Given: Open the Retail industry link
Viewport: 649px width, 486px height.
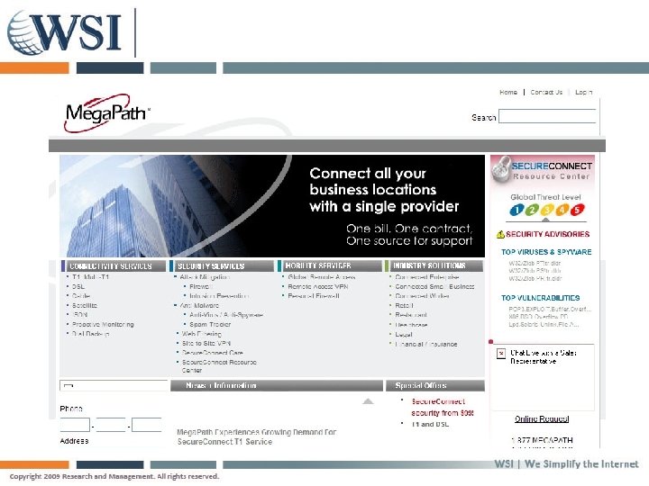Looking at the screenshot, I should click(x=404, y=305).
